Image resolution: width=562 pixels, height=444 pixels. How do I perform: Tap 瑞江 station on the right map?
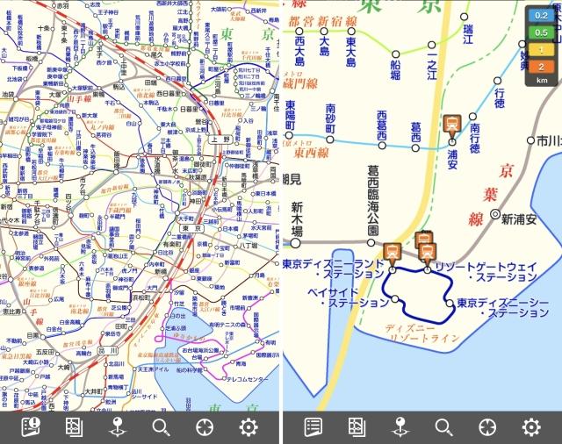[468, 34]
